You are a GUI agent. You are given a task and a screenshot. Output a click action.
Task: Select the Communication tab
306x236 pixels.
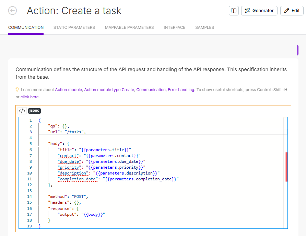pos(26,27)
